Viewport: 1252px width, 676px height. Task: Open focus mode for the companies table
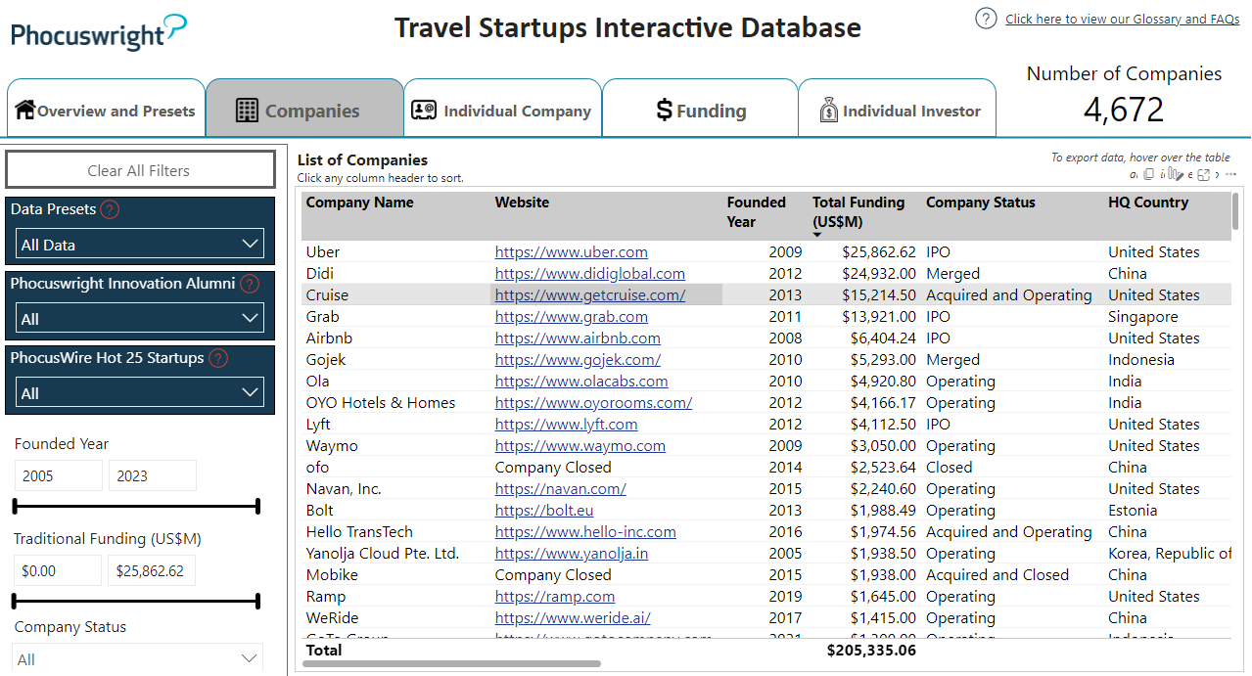point(1203,173)
